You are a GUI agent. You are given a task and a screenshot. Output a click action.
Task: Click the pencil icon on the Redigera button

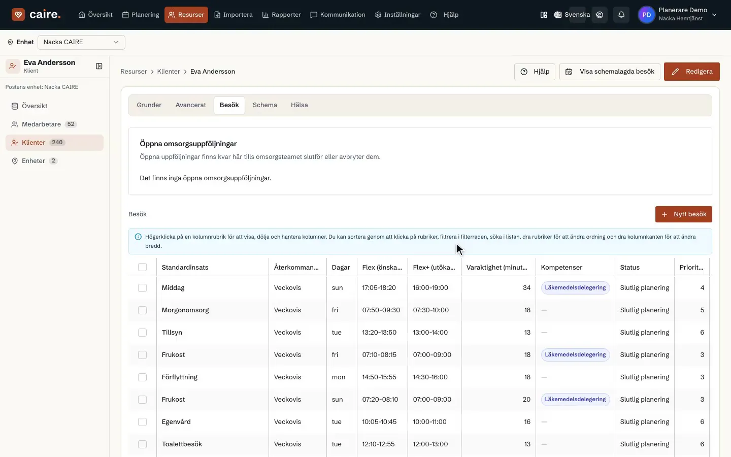tap(675, 72)
